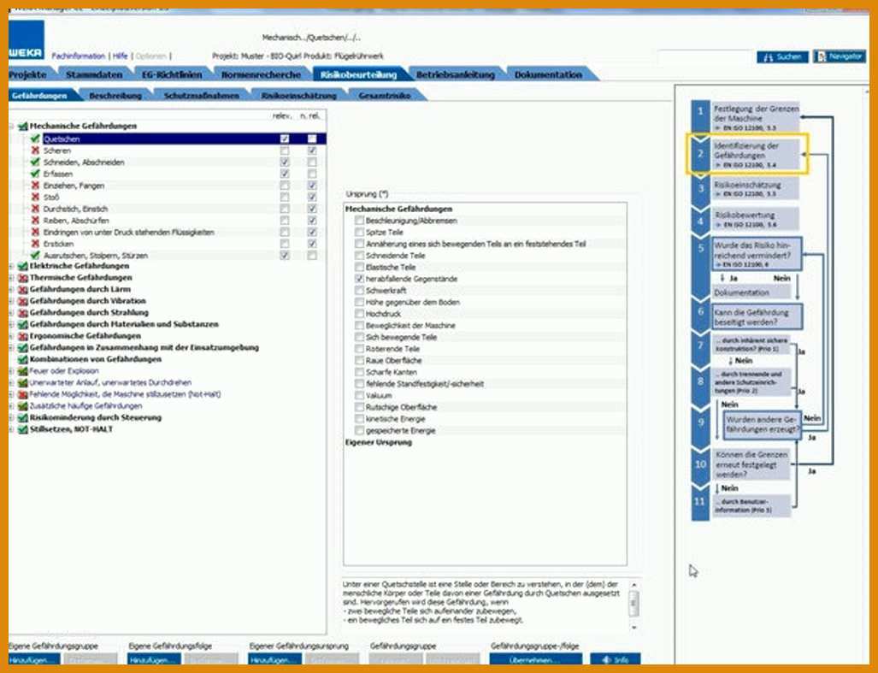Expand the Elektrische Gefährdungen node
Screen dimensions: 878x673
[x=11, y=266]
